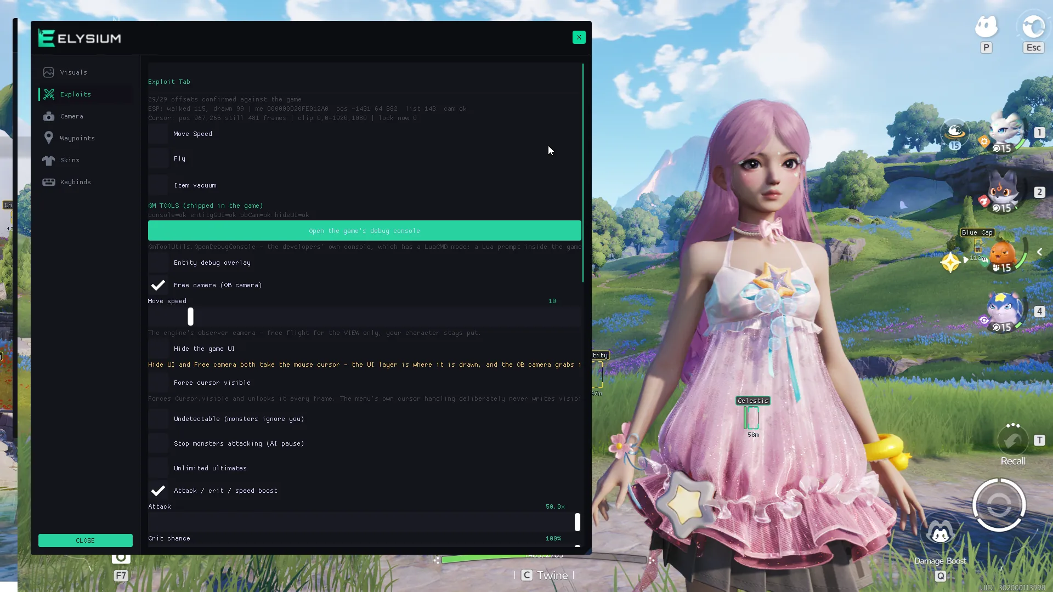The height and width of the screenshot is (592, 1053).
Task: Click the Move speed value 10
Action: 552,301
